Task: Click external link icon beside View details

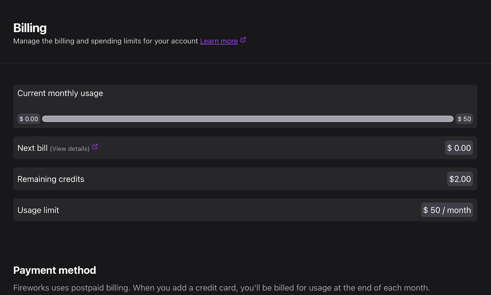Action: pyautogui.click(x=95, y=147)
